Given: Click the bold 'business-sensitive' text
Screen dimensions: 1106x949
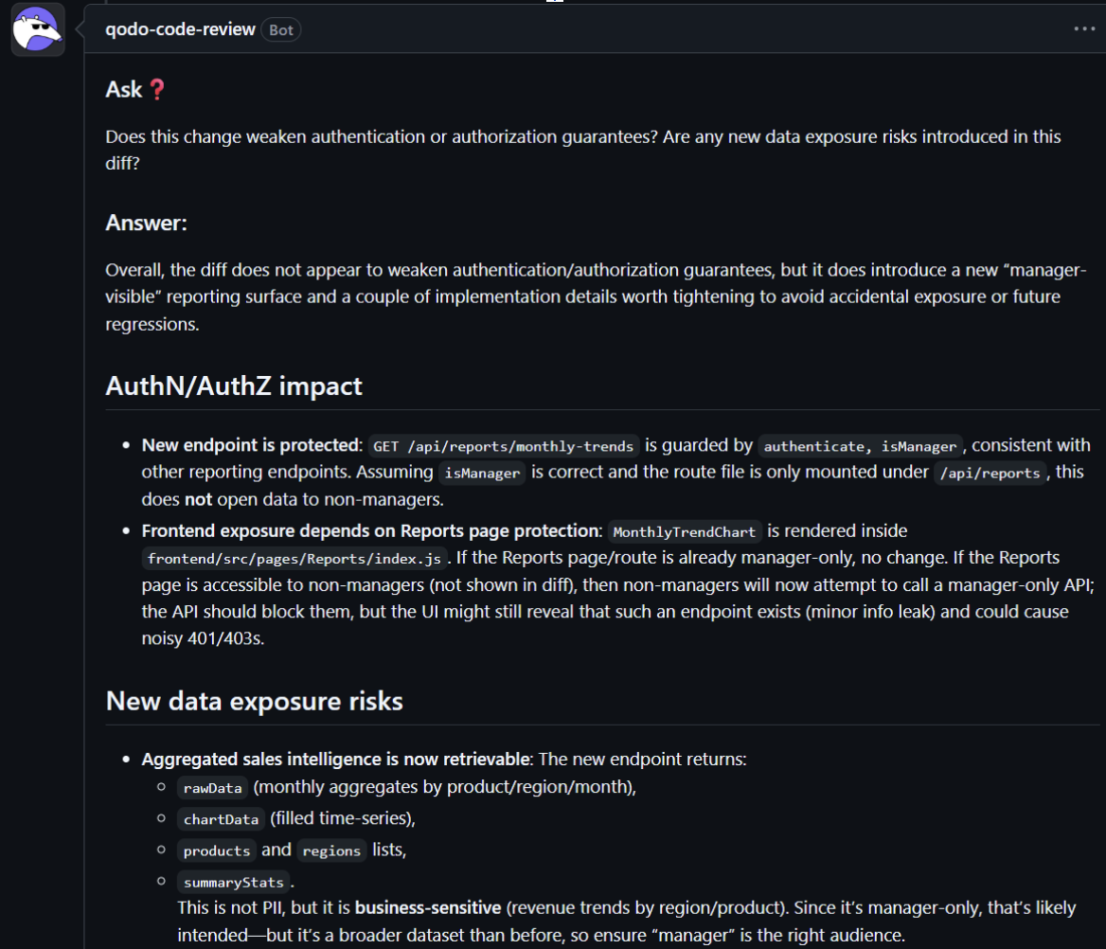Looking at the screenshot, I should pos(427,908).
